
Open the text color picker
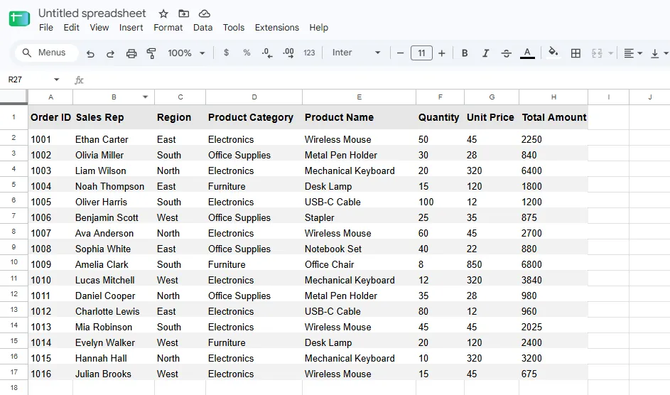click(527, 53)
